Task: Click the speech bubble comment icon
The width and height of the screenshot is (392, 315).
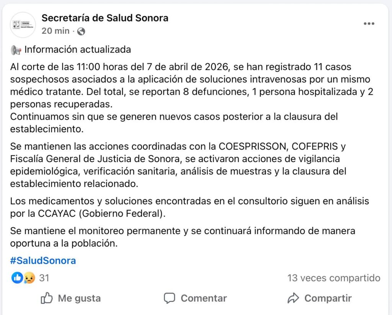Action: [x=169, y=298]
